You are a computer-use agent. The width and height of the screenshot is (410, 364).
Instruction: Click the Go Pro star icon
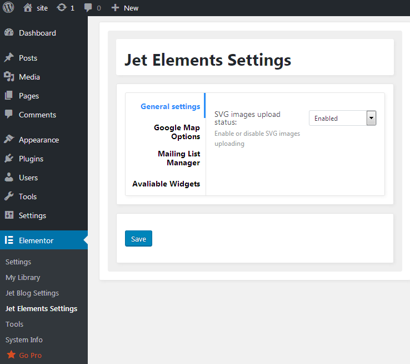11,355
